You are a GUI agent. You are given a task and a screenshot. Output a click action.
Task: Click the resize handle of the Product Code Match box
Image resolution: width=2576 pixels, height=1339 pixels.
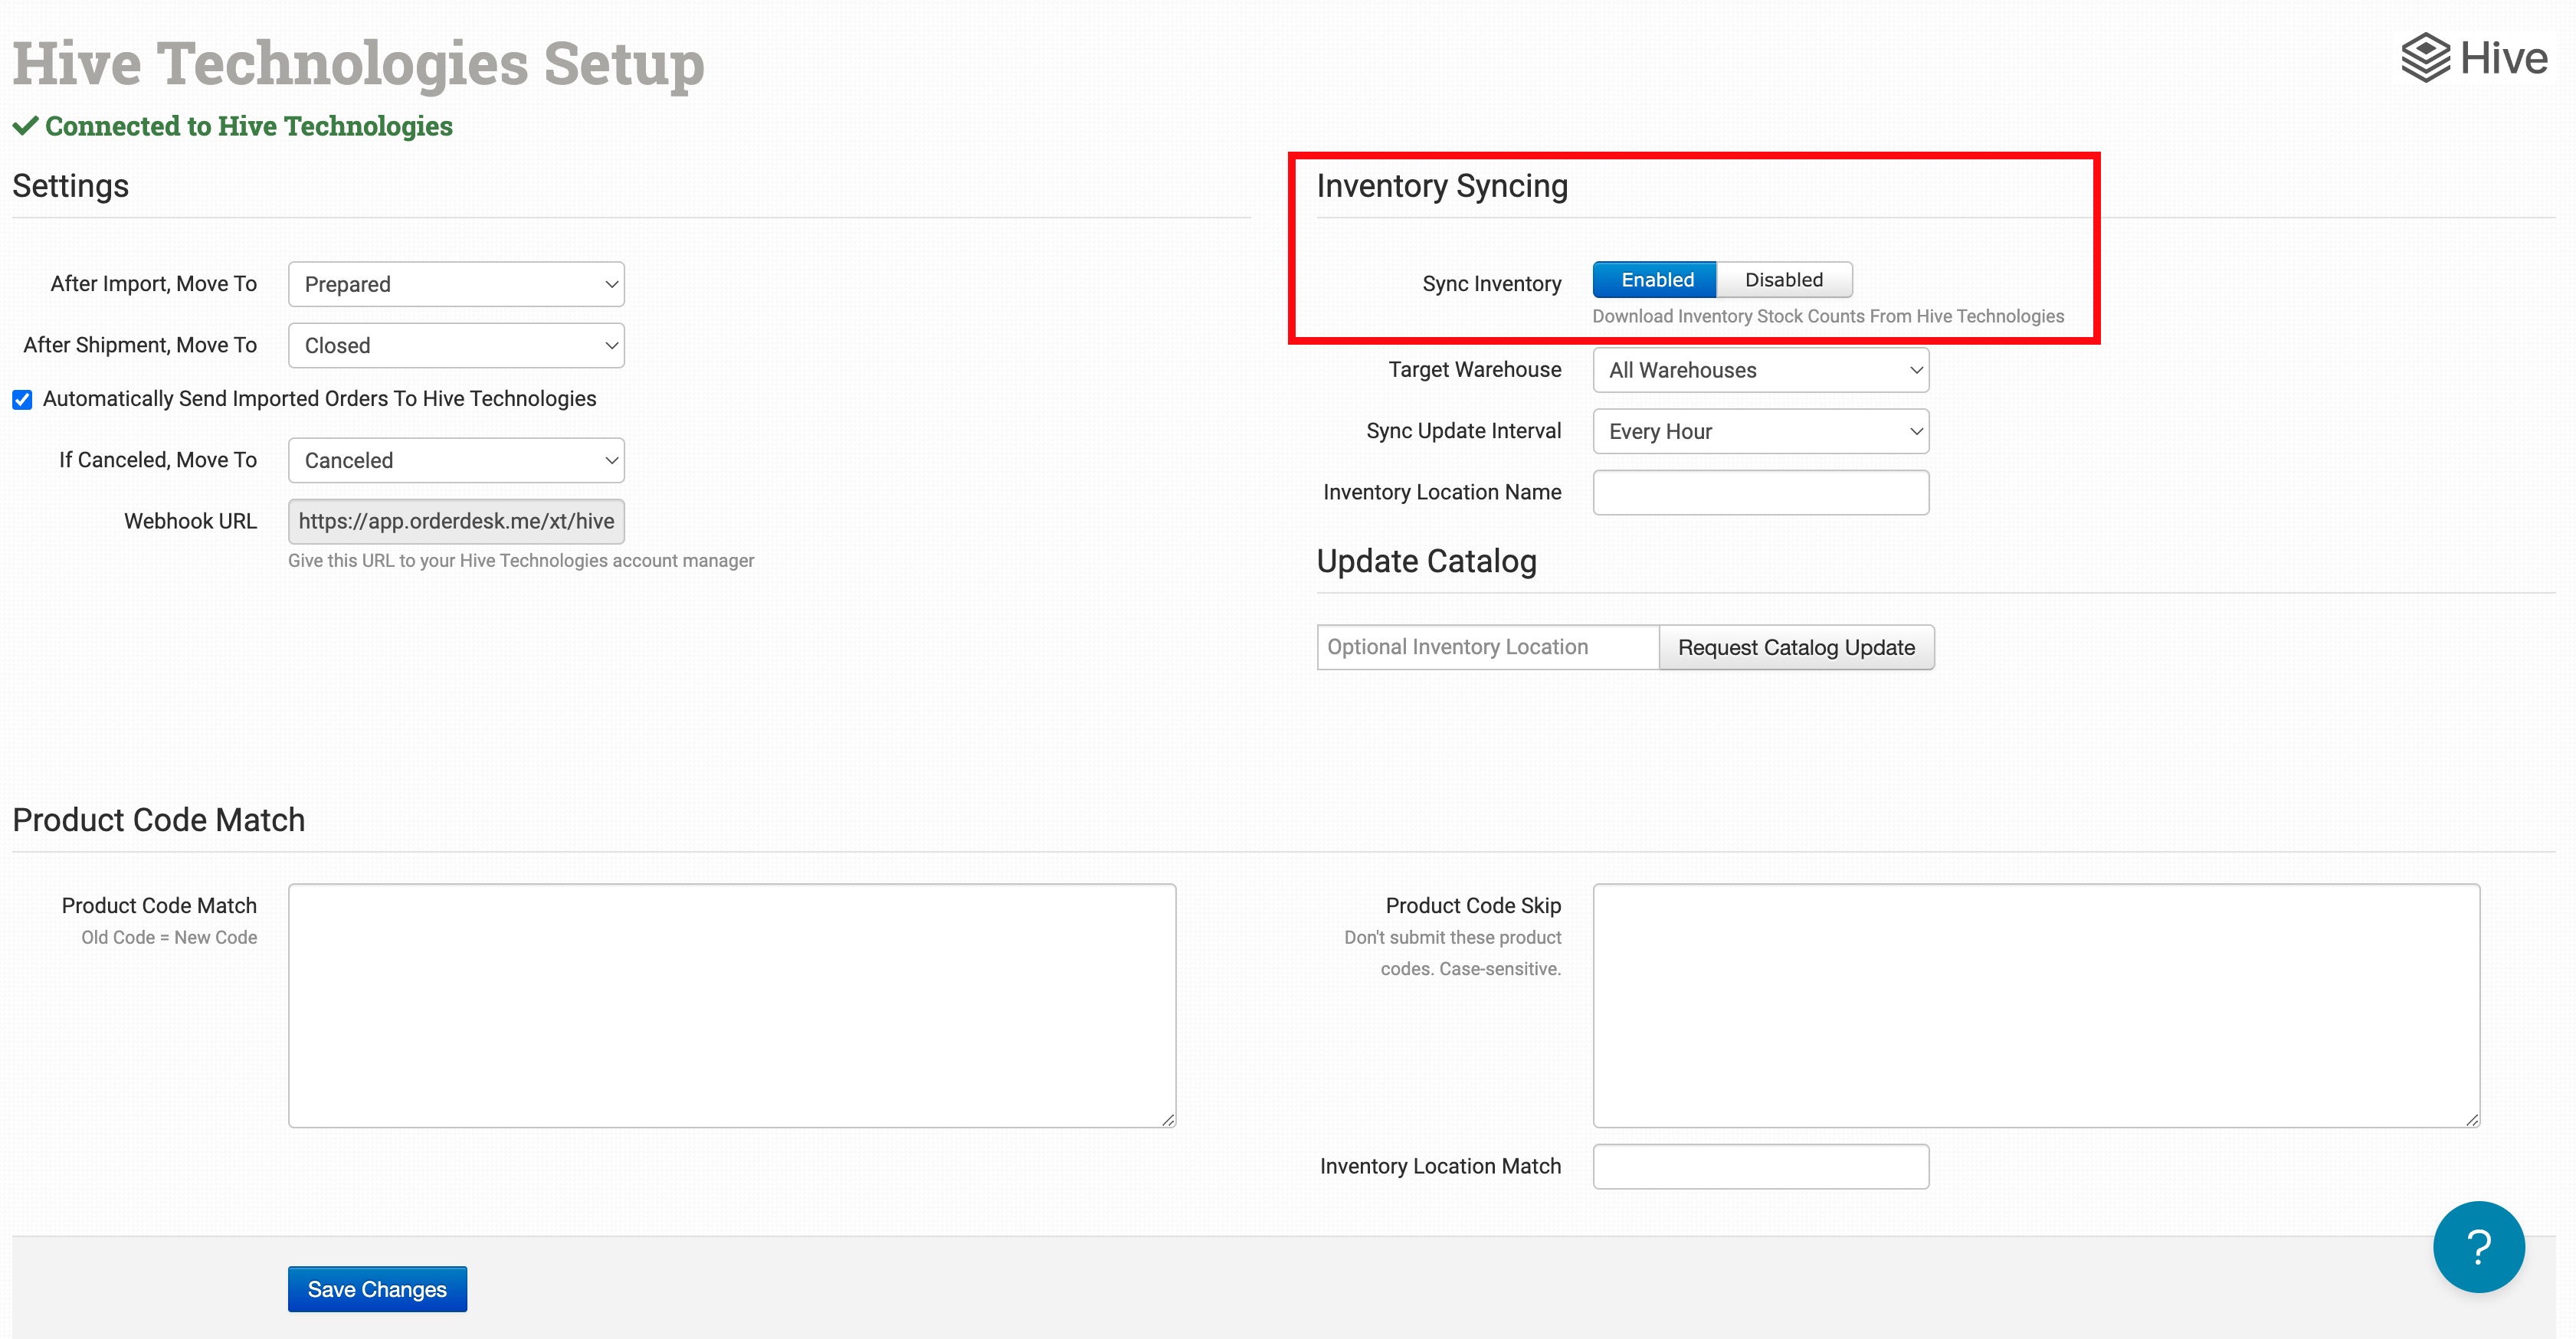pos(1168,1120)
